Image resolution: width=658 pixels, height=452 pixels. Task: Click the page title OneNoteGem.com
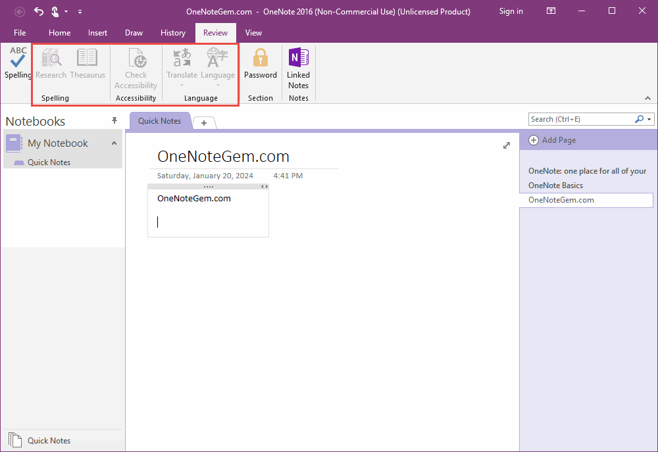(223, 157)
